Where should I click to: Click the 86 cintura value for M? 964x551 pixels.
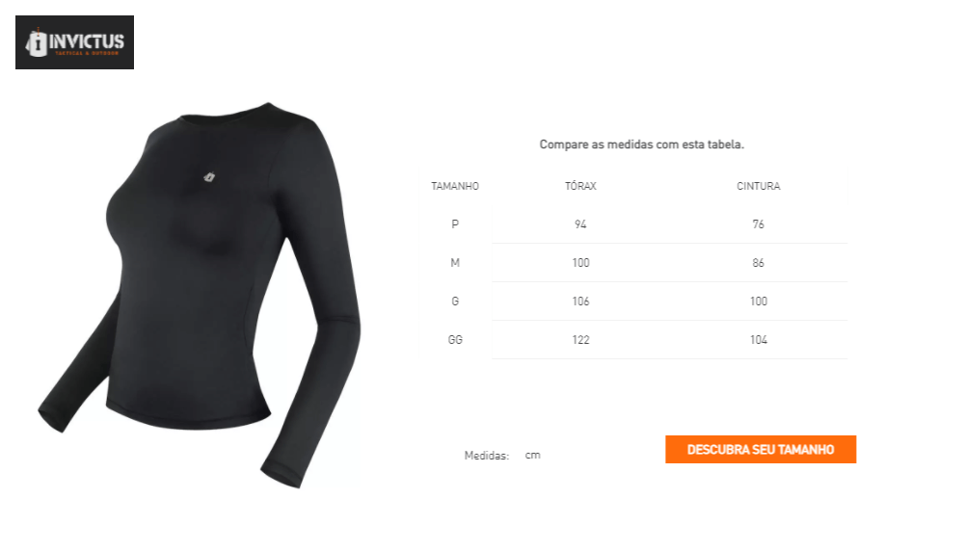pos(759,263)
